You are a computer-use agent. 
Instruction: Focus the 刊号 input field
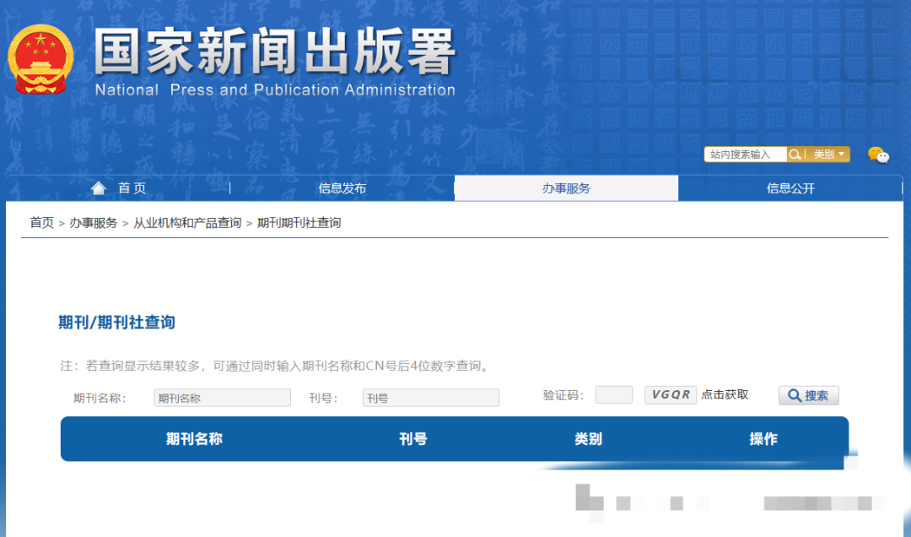(431, 398)
